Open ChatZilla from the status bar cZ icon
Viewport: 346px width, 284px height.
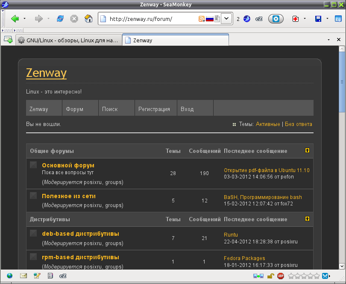(x=63, y=276)
